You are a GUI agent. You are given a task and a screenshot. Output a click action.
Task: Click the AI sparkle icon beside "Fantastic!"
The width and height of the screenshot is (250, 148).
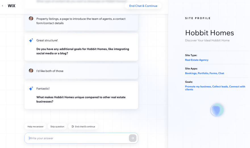pyautogui.click(x=31, y=89)
